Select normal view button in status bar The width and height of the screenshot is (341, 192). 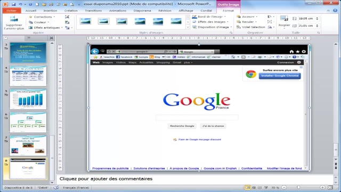[x=247, y=187]
